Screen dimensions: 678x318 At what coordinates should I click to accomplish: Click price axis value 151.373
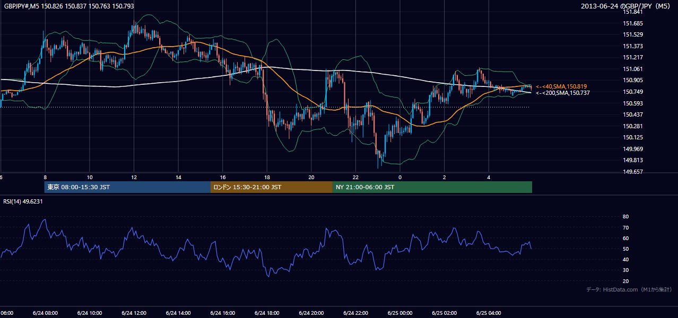click(633, 46)
